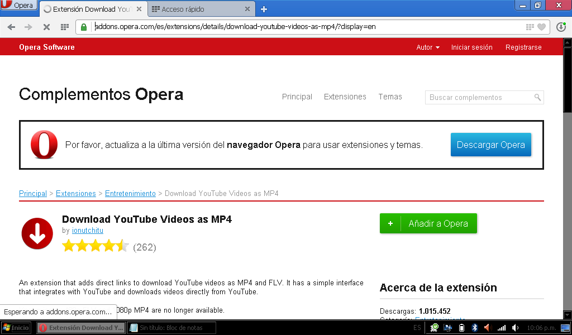Viewport: 572px width, 335px height.
Task: Follow the Principal breadcrumb link
Action: pyautogui.click(x=33, y=194)
